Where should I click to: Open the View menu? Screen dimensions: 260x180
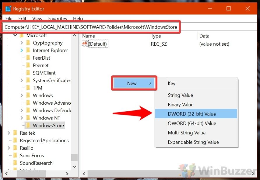click(x=37, y=18)
